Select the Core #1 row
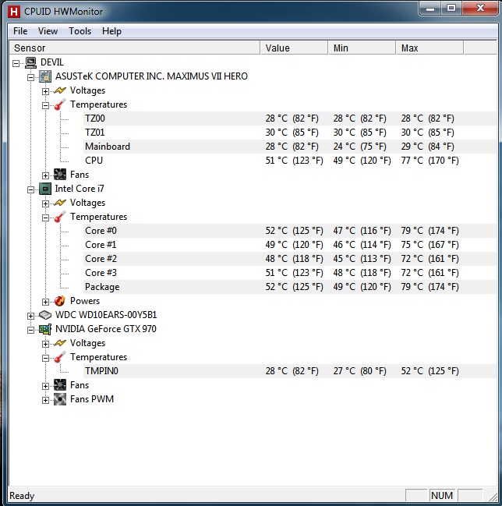The height and width of the screenshot is (506, 502). click(289, 245)
